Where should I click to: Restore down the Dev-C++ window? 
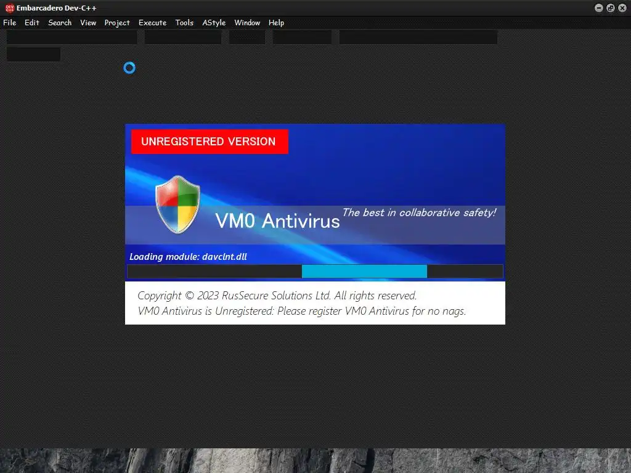(611, 8)
